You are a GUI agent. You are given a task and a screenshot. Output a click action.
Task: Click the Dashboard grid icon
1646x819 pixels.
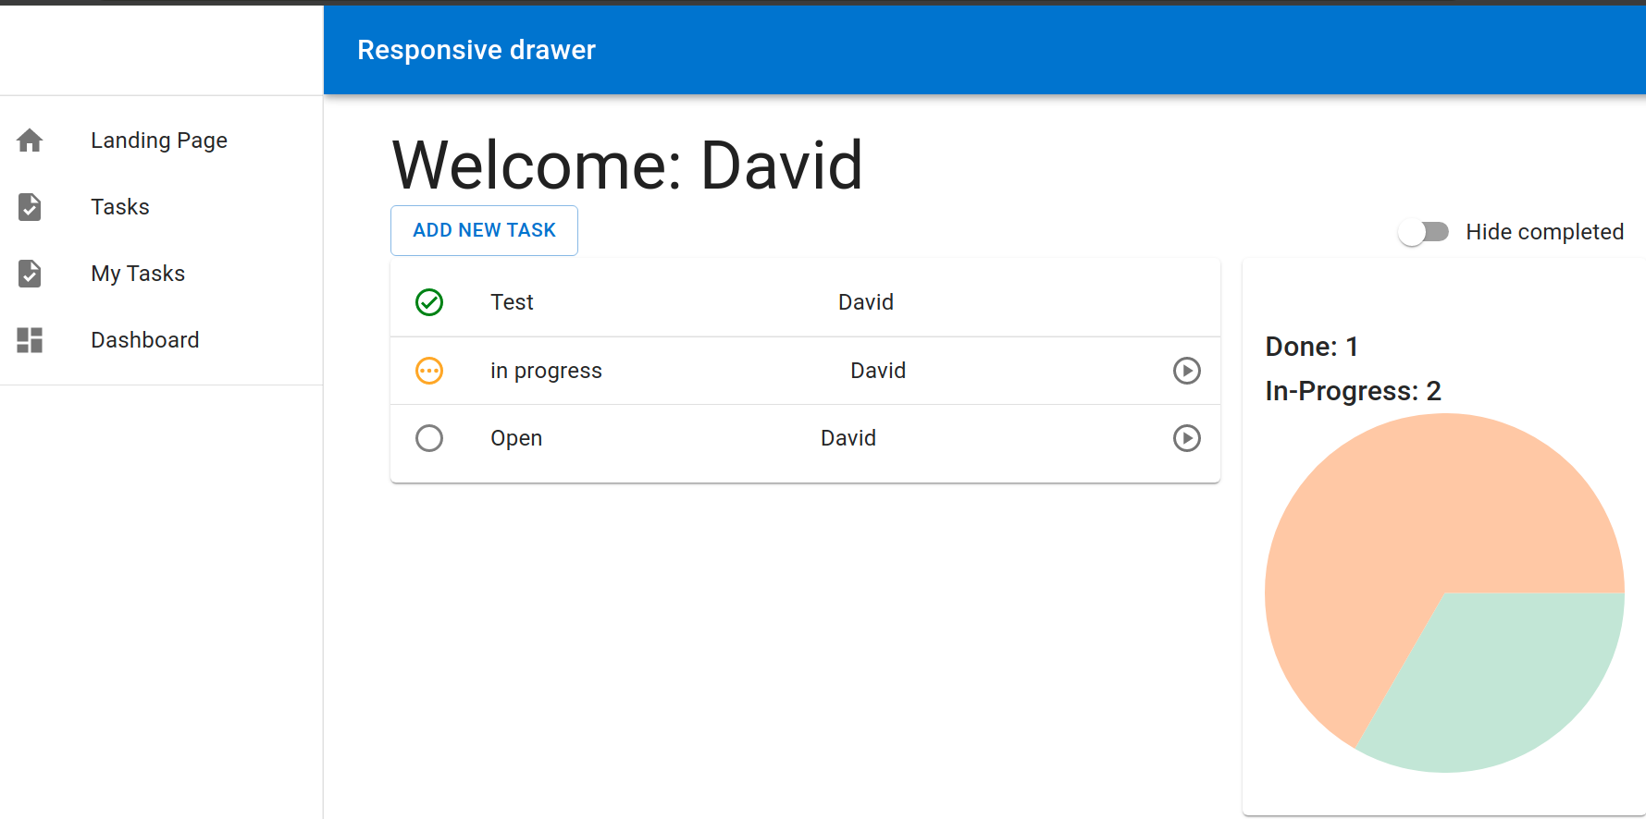point(30,340)
